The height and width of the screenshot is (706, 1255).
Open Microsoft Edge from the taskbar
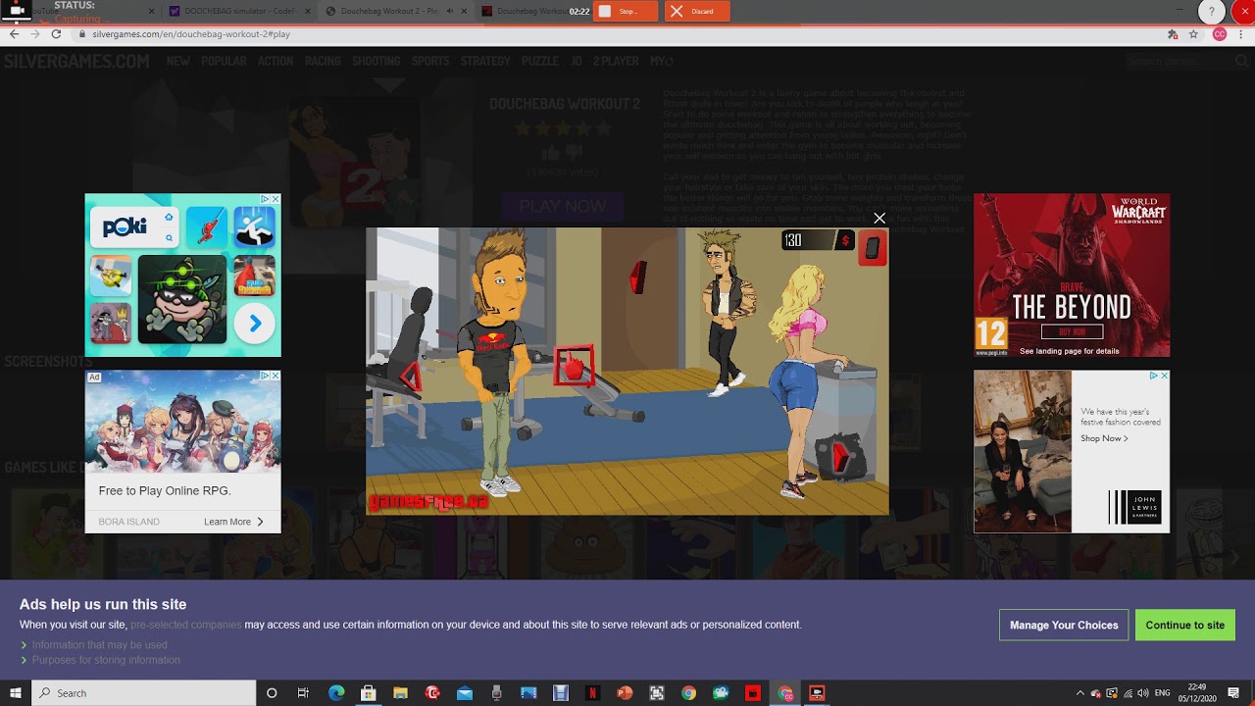pyautogui.click(x=336, y=693)
